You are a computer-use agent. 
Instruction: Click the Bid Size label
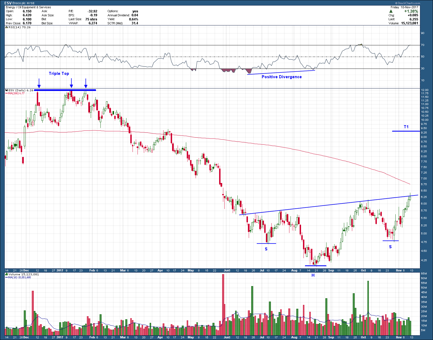click(47, 23)
